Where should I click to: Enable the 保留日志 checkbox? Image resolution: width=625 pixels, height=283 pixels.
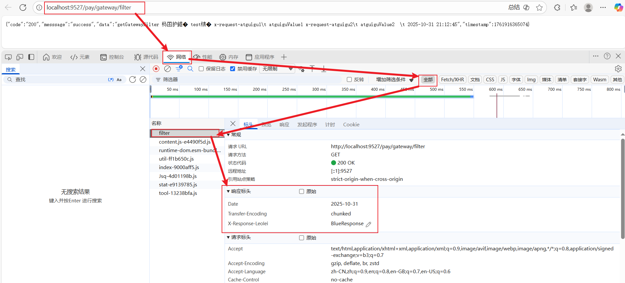point(201,69)
